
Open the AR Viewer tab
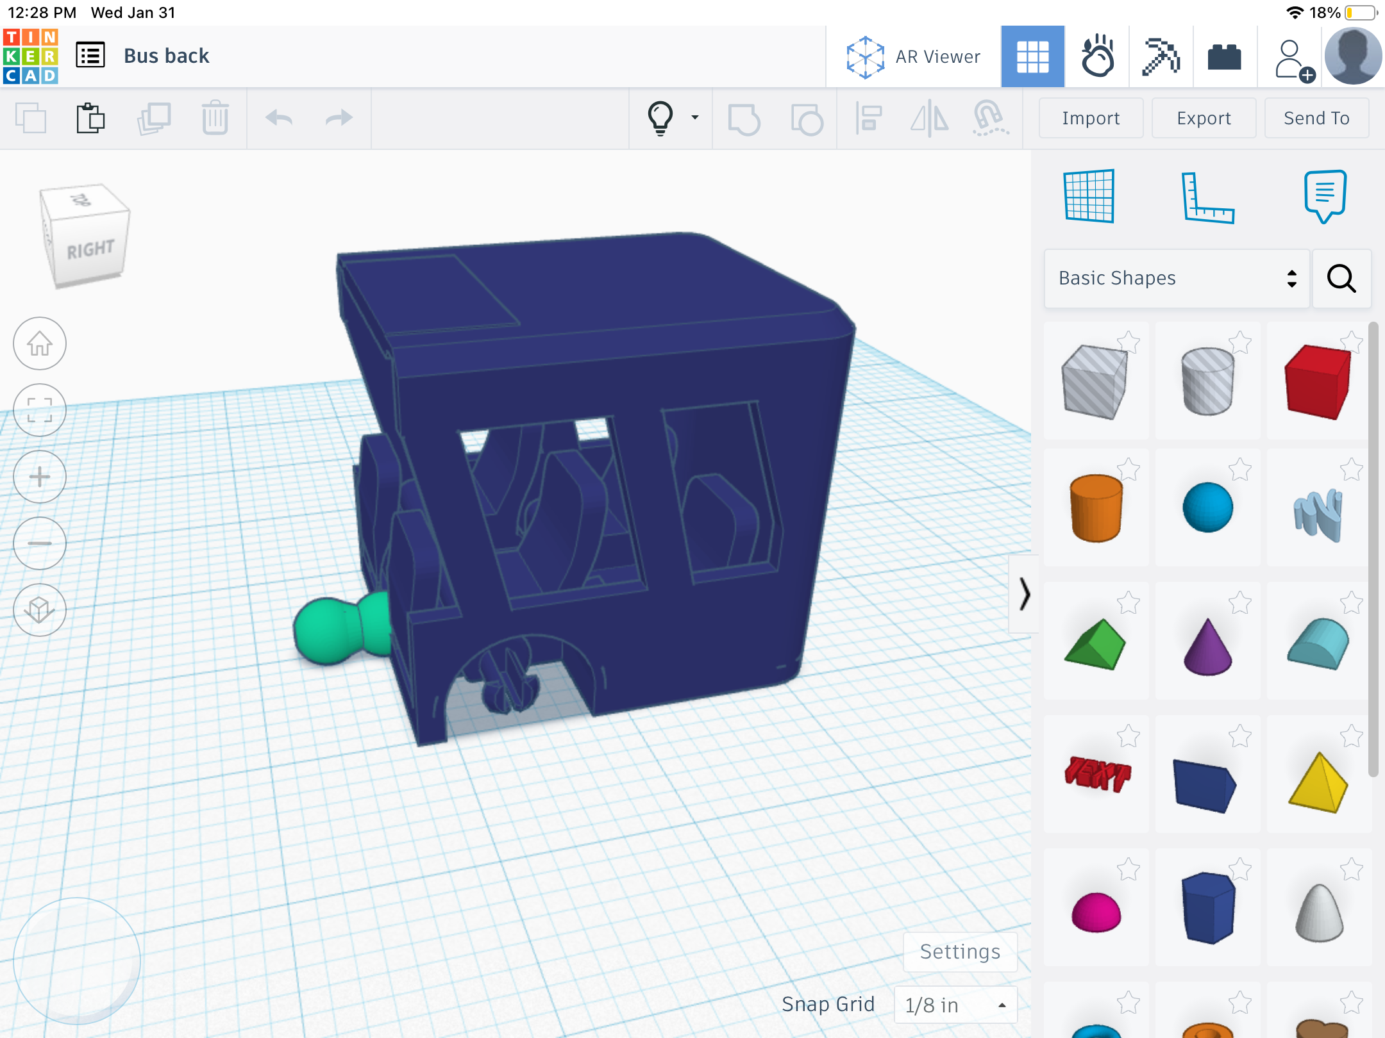point(914,56)
